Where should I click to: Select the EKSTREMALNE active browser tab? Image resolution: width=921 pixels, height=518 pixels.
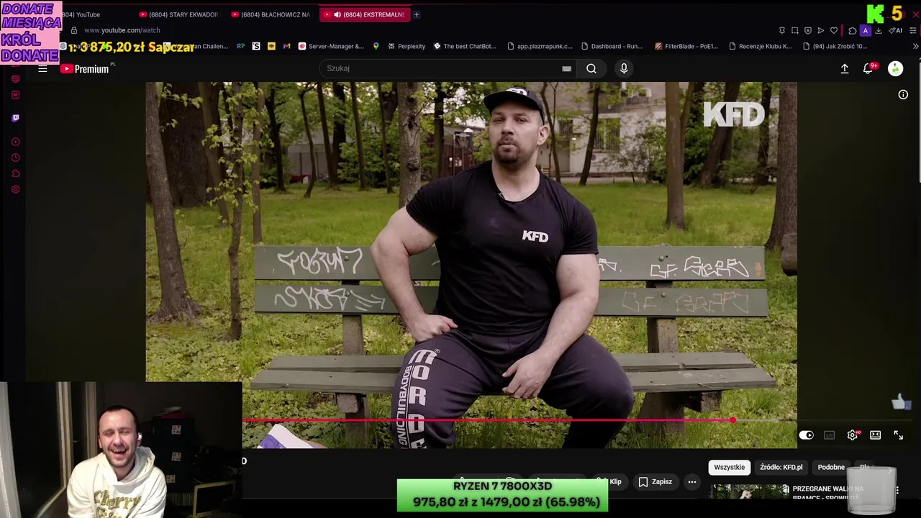click(x=364, y=14)
